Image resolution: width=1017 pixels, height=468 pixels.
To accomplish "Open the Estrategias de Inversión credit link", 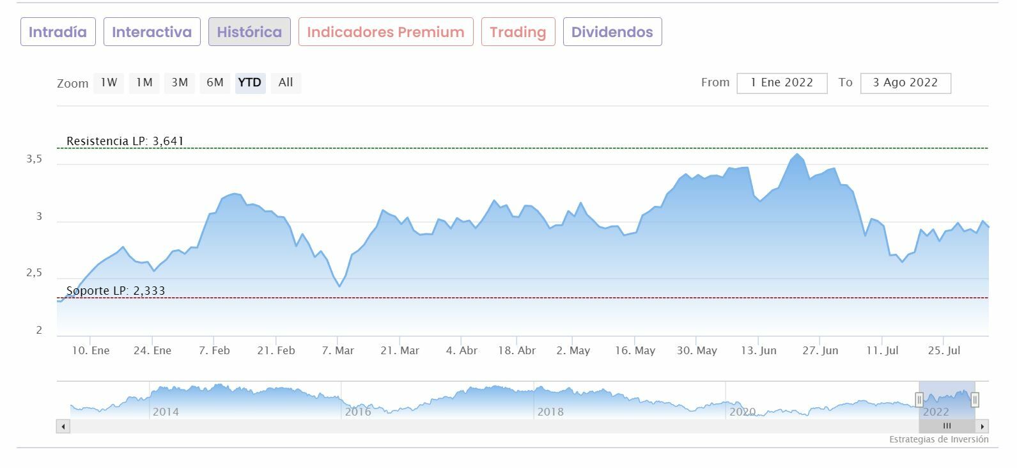I will 938,439.
